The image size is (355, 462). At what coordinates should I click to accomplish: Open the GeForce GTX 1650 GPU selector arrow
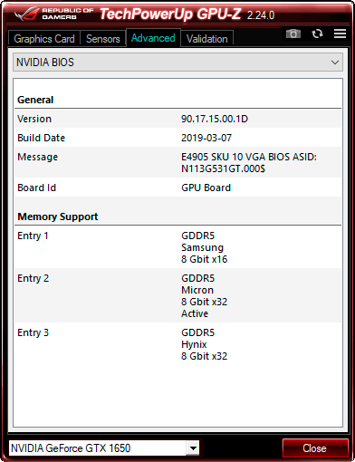point(193,448)
